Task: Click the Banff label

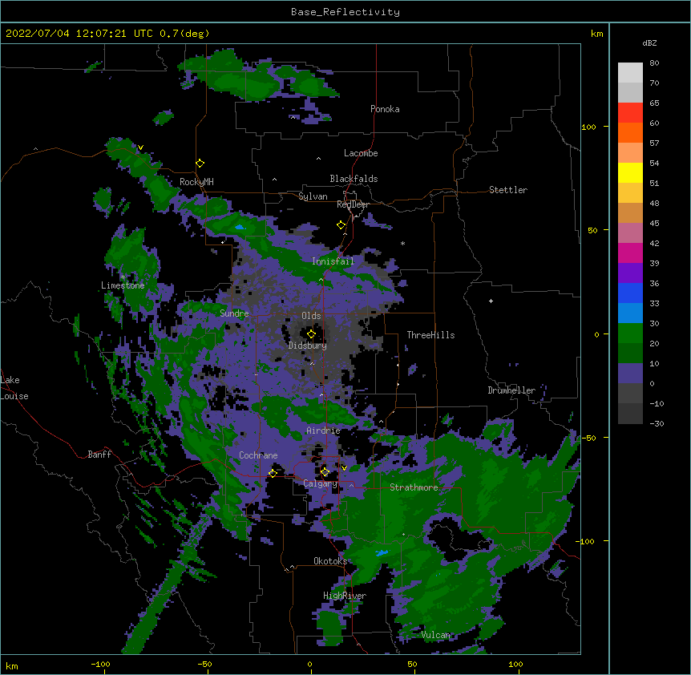Action: (x=99, y=455)
